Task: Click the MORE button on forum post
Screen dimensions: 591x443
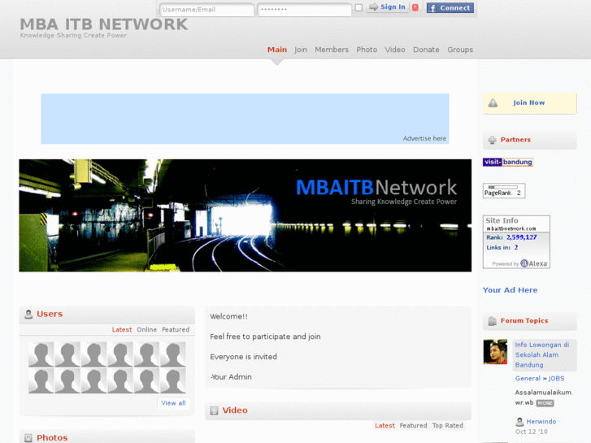Action: click(x=545, y=403)
